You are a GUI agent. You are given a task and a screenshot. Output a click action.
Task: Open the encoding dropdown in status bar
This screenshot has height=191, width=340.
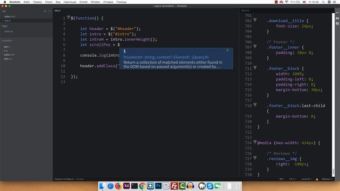pyautogui.click(x=292, y=179)
